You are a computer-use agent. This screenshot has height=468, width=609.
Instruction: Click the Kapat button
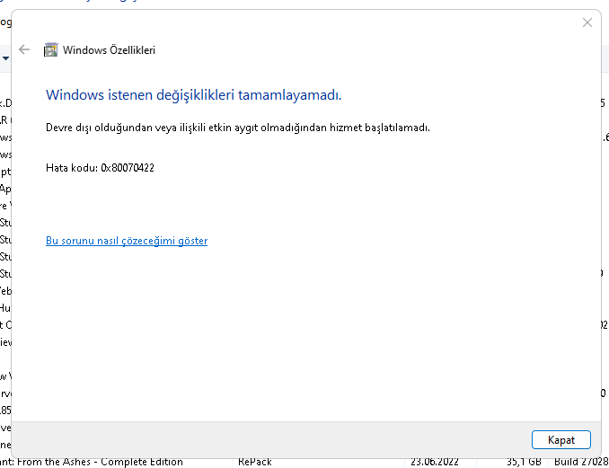(561, 440)
